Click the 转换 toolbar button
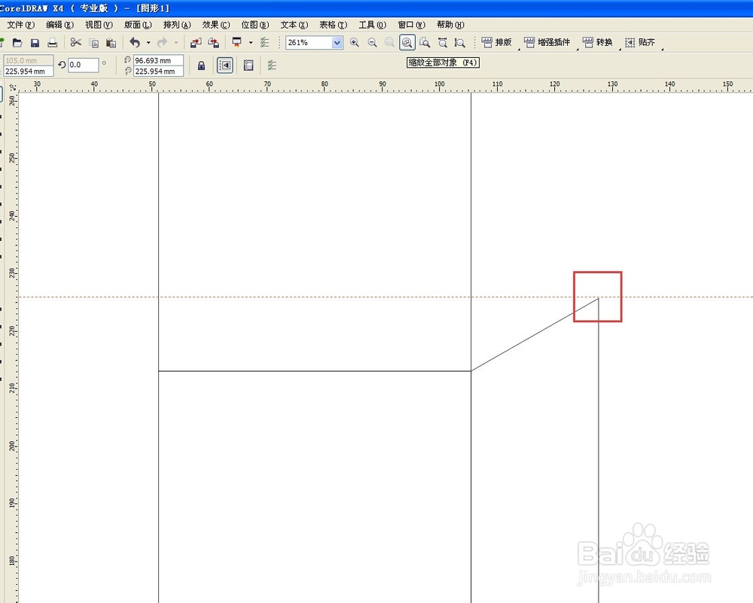Viewport: 753px width, 603px height. (597, 42)
